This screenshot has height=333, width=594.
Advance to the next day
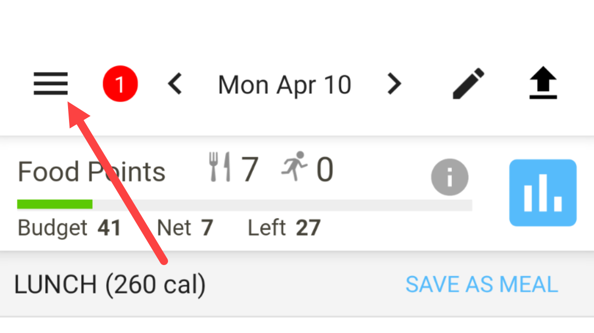point(394,84)
